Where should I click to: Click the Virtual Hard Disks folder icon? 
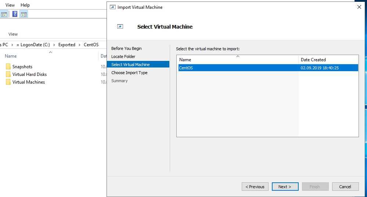[8, 74]
